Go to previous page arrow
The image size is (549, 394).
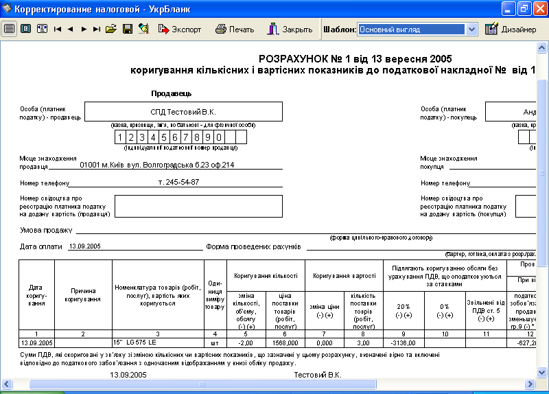pyautogui.click(x=70, y=30)
